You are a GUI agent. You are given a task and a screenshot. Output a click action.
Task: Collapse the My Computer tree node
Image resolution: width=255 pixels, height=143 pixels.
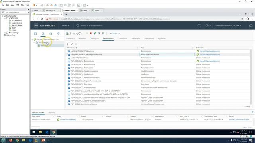pyautogui.click(x=2, y=16)
